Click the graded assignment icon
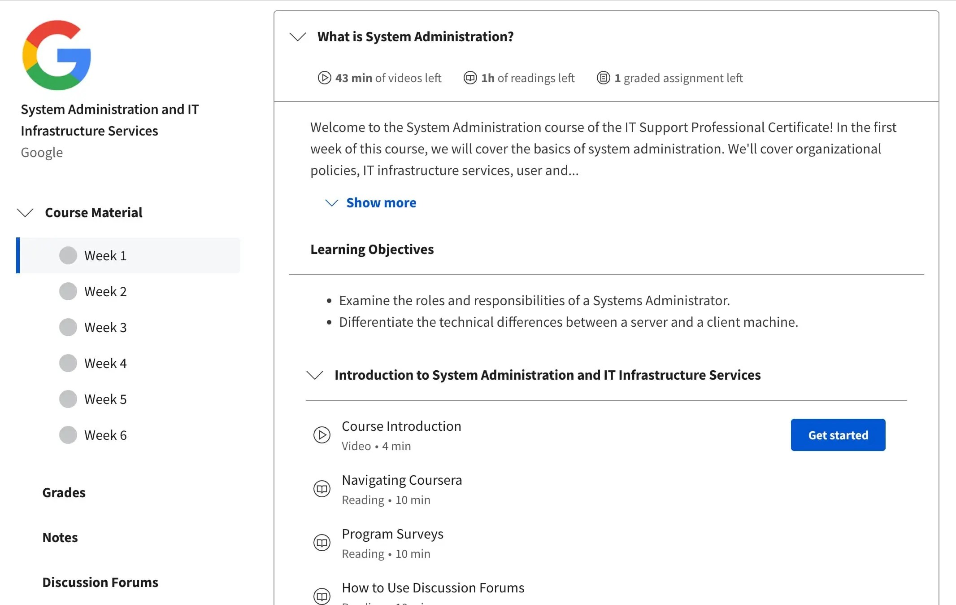Viewport: 956px width, 605px height. tap(603, 78)
